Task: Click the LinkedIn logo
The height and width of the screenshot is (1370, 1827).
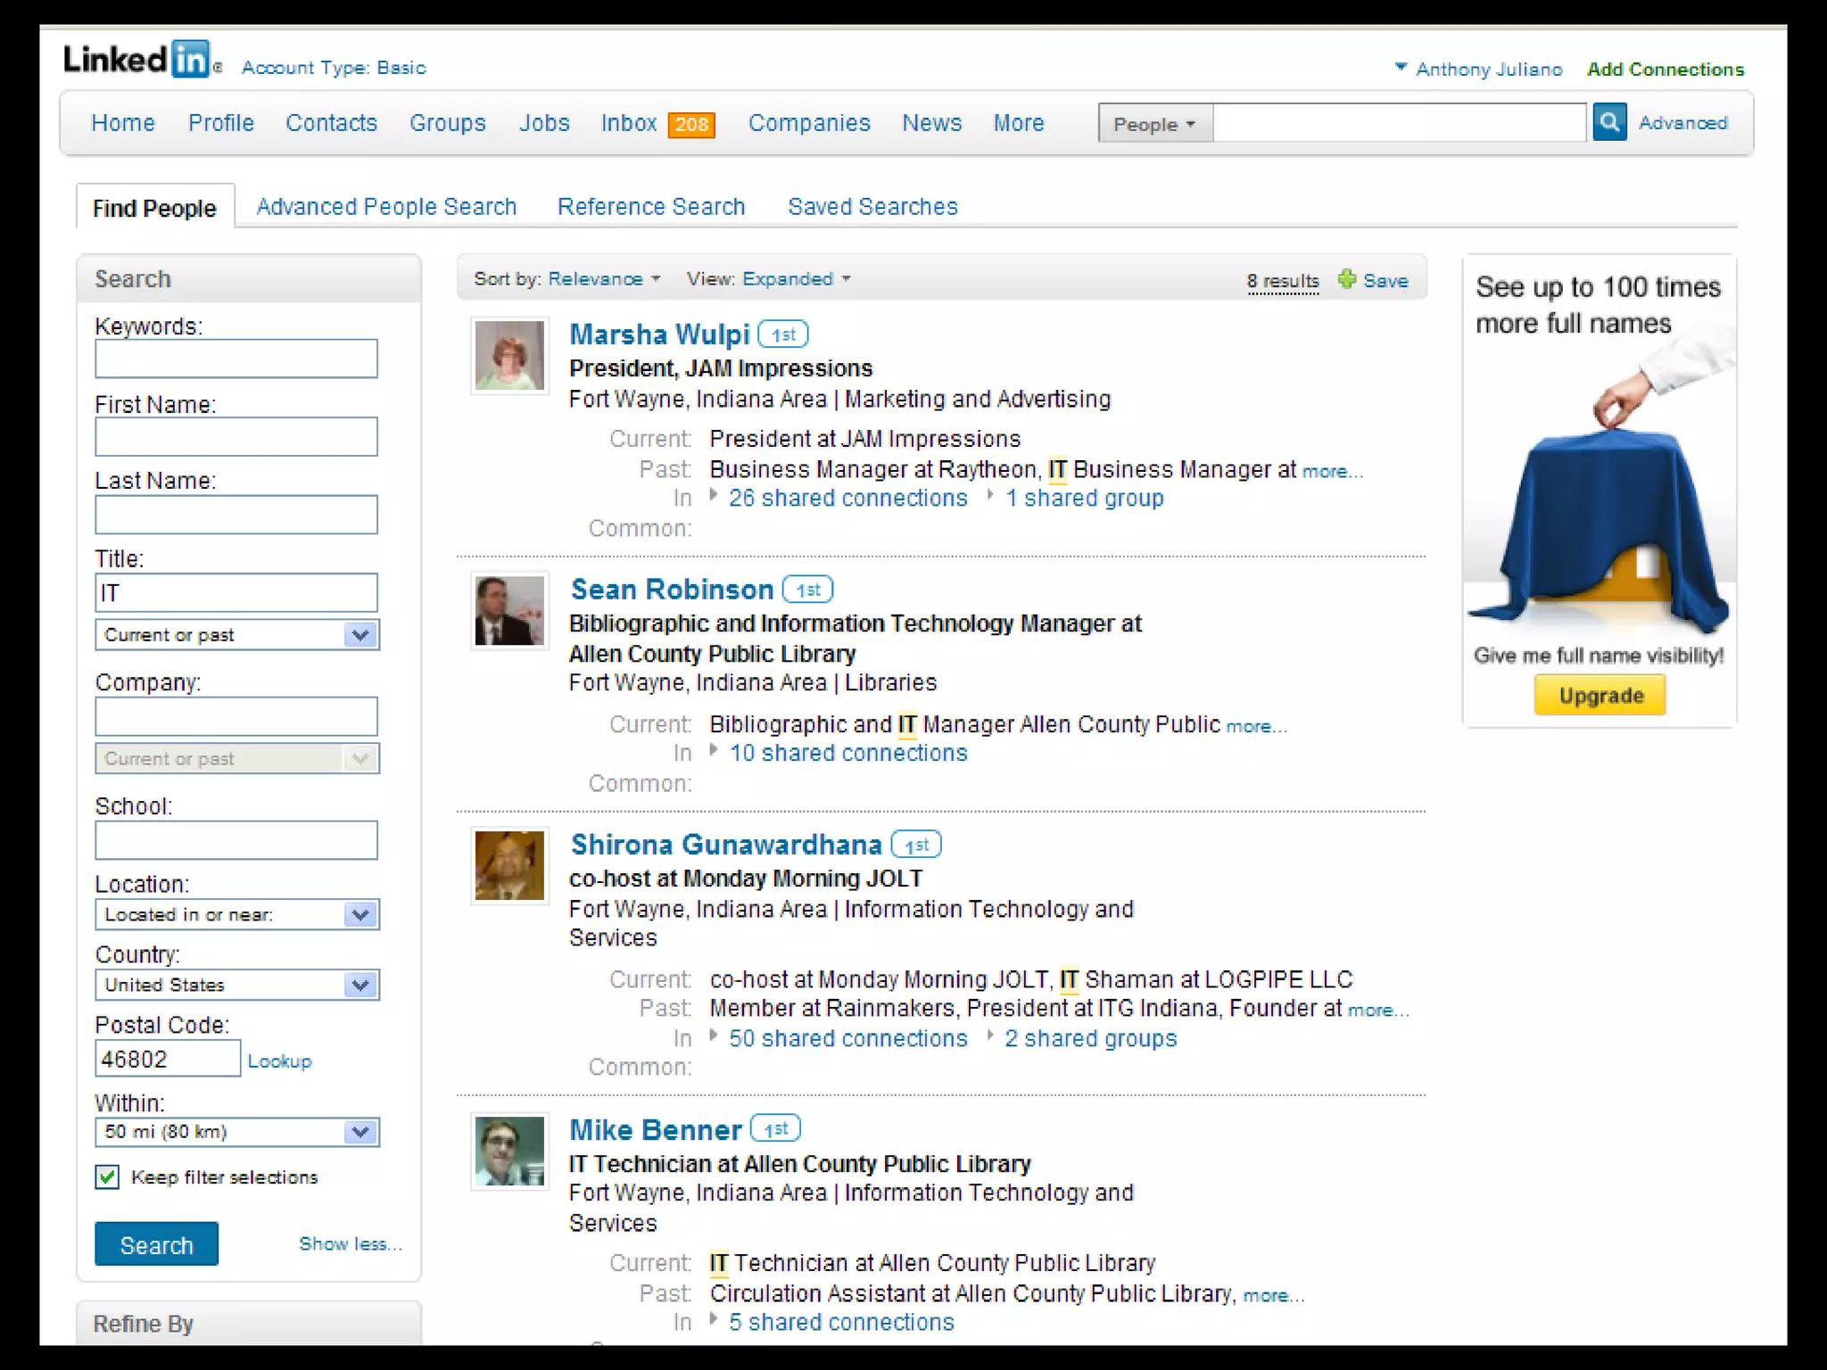Action: point(137,60)
